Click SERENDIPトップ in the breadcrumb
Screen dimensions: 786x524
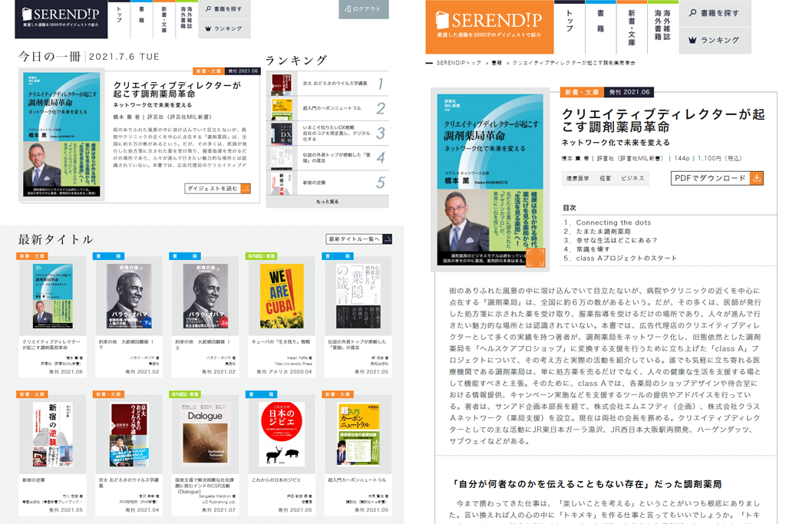point(458,62)
